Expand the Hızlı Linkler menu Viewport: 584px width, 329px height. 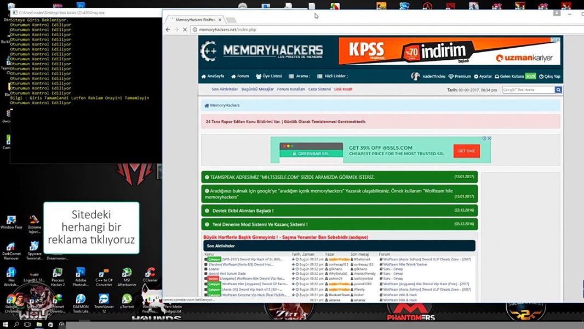333,76
